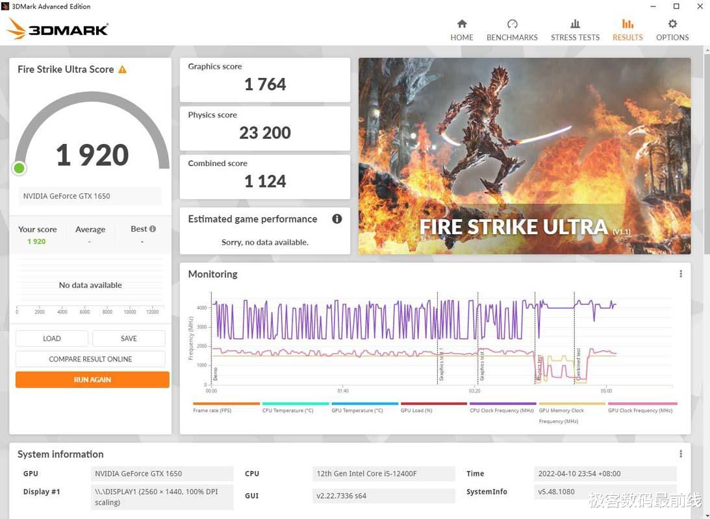Click the Combined score value 1 124
This screenshot has width=710, height=519.
coord(265,181)
